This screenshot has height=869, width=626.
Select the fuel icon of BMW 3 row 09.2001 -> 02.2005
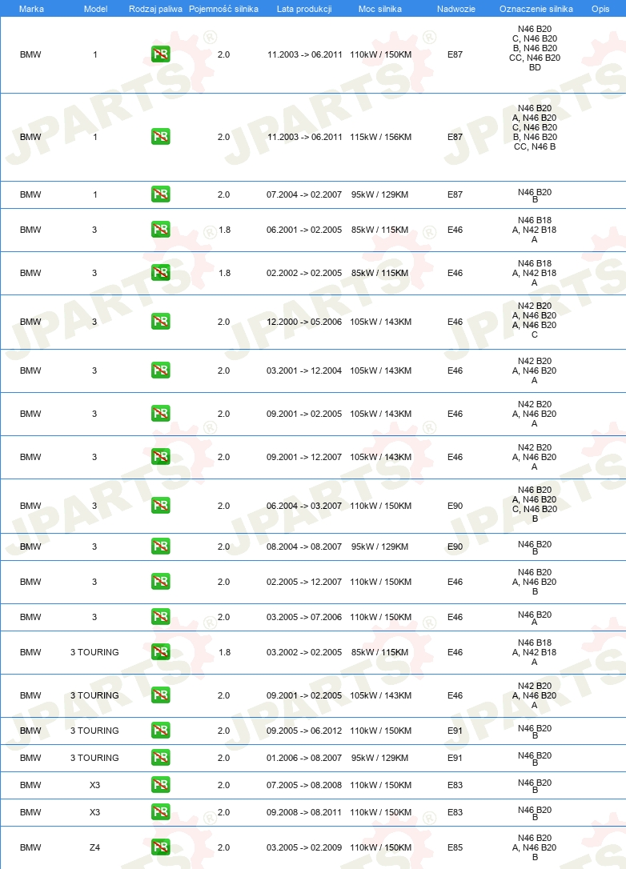pyautogui.click(x=161, y=414)
